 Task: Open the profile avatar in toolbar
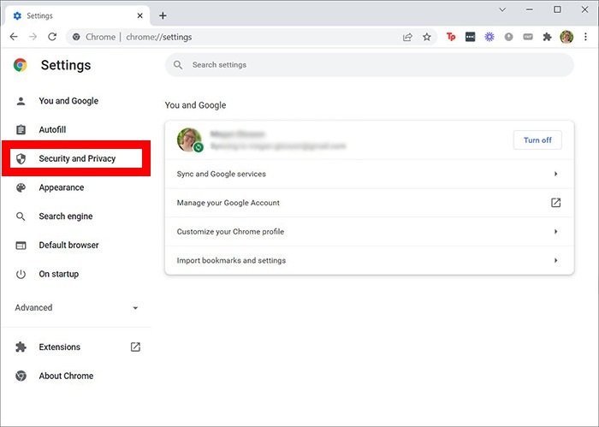tap(566, 37)
